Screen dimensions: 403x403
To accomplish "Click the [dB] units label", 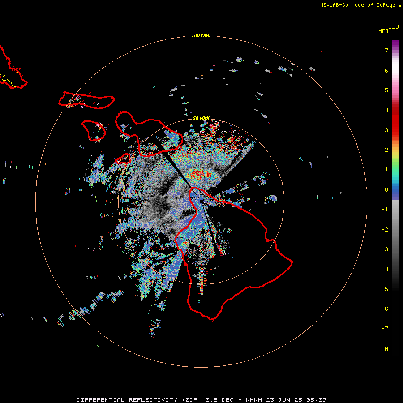I will coord(382,31).
